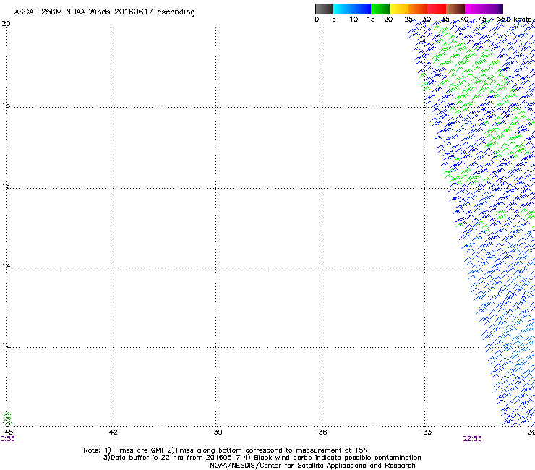This screenshot has width=535, height=470.
Task: Click 'Data buffer is 22 hrs' note line
Action: tap(262, 458)
